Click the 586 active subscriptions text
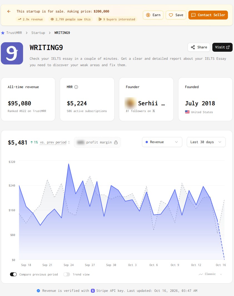Screen dimensions: 234x296 87,111
